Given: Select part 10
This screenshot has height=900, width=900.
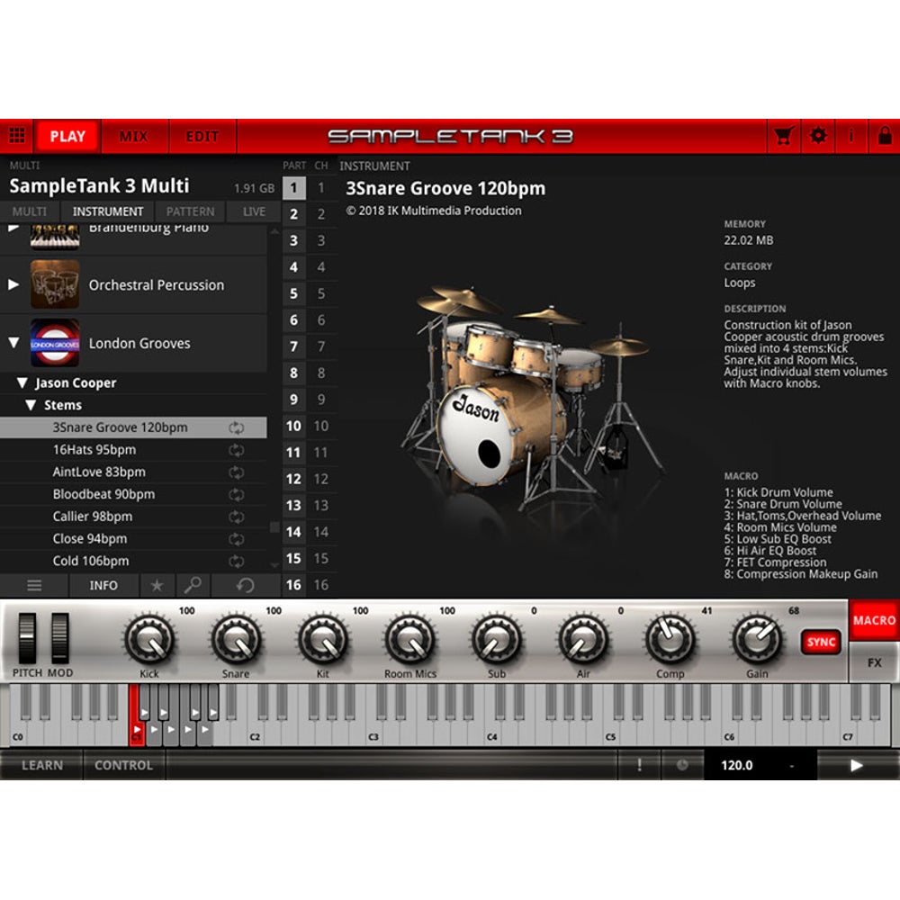Looking at the screenshot, I should [x=294, y=426].
